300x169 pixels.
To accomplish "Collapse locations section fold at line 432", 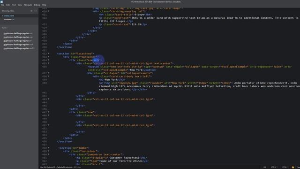I will [x=48, y=54].
